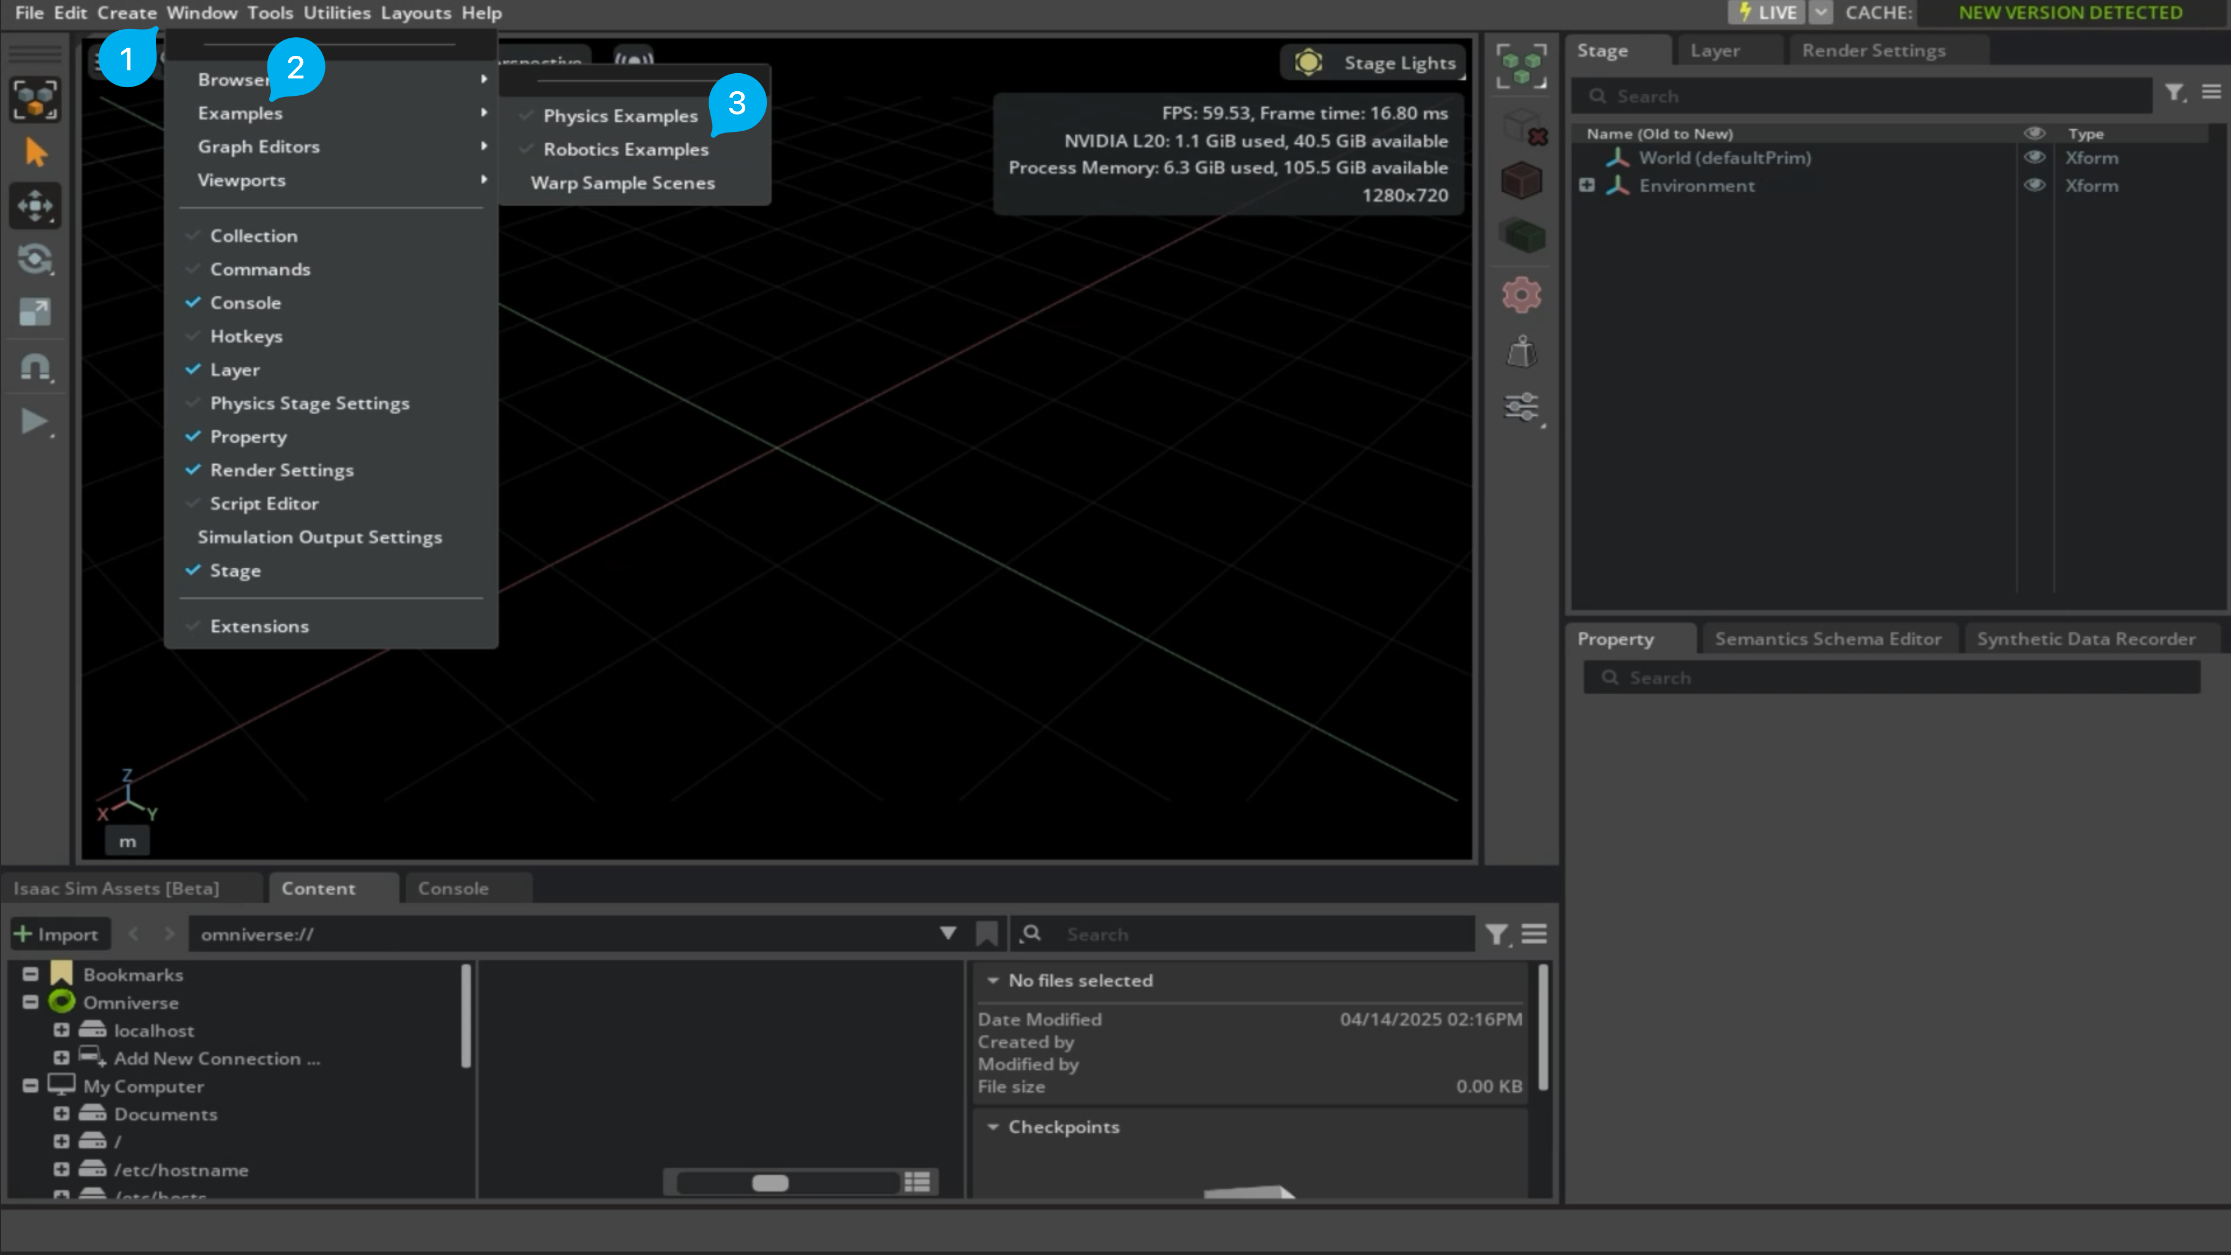
Task: Open the sliders adjustment icon in sidebar
Action: click(1522, 407)
